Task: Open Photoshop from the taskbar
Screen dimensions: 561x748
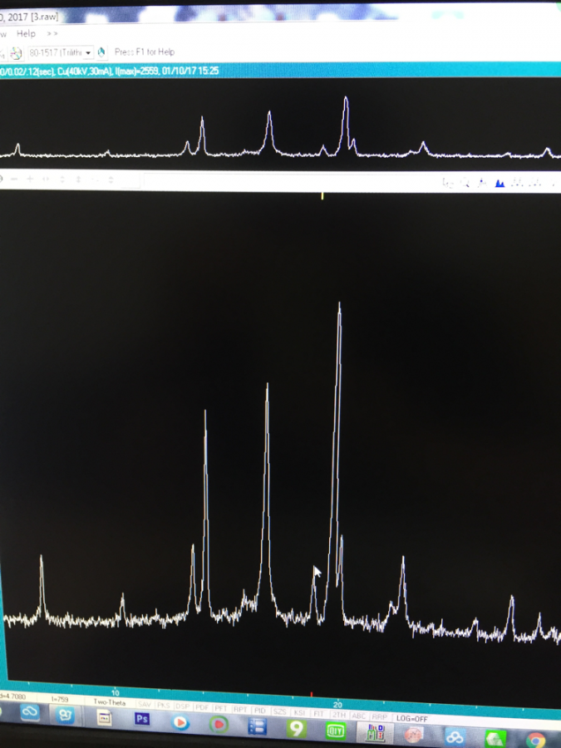Action: tap(141, 718)
